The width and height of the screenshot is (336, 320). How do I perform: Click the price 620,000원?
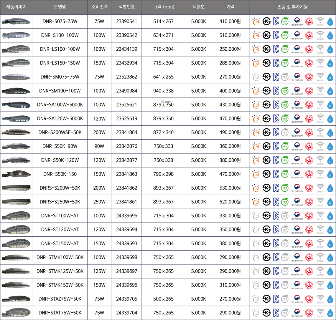pyautogui.click(x=230, y=202)
